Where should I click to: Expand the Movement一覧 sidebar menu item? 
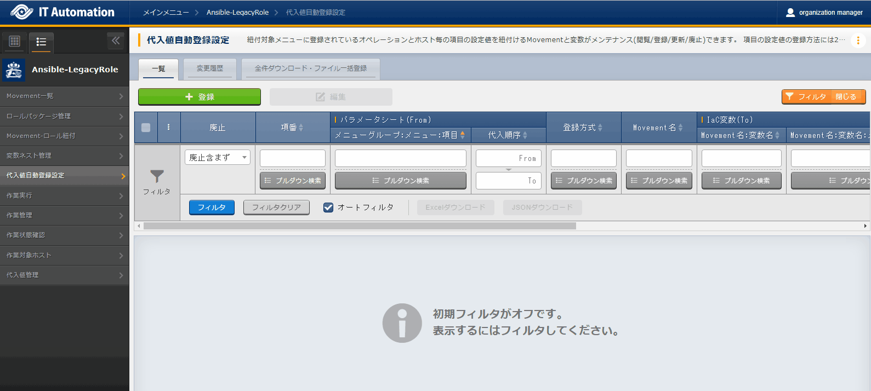(64, 96)
